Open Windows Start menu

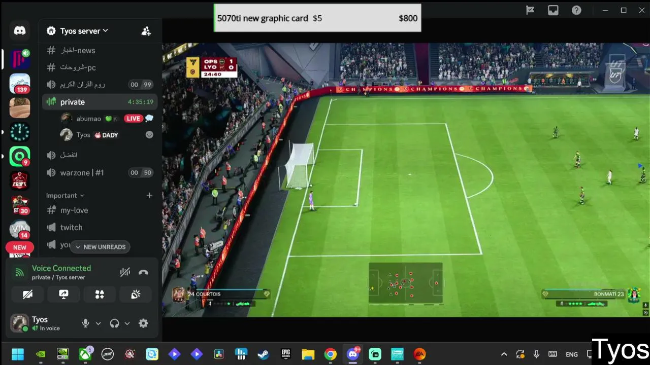[18, 354]
